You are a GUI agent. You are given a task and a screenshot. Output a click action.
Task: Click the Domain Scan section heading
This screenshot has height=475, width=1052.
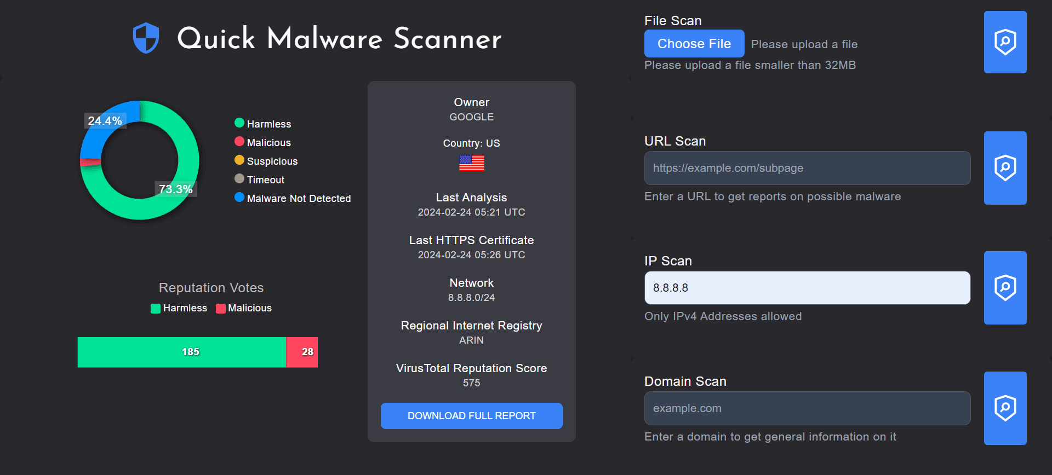(685, 381)
